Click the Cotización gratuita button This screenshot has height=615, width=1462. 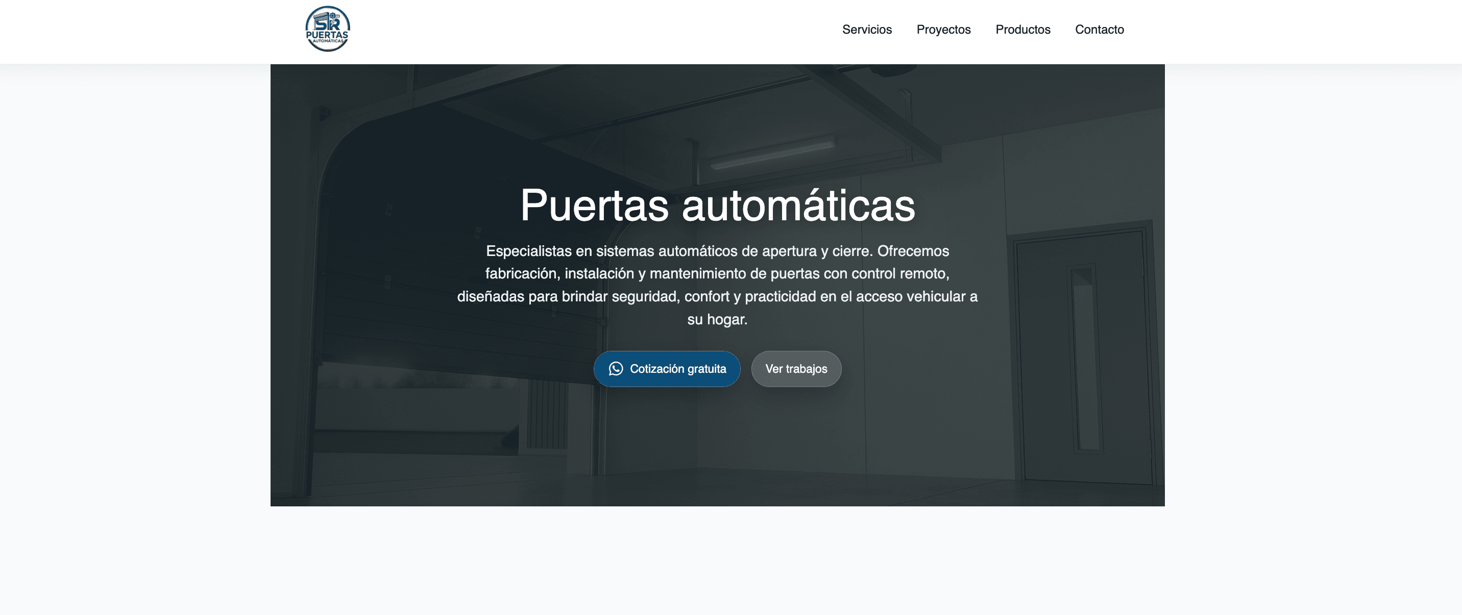tap(667, 369)
